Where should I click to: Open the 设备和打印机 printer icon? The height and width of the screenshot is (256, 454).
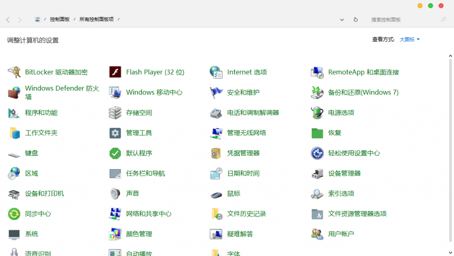[14, 194]
